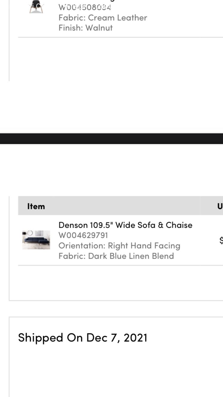The width and height of the screenshot is (223, 397).
Task: Click the dollar sign in the sofa row
Action: pos(221,240)
